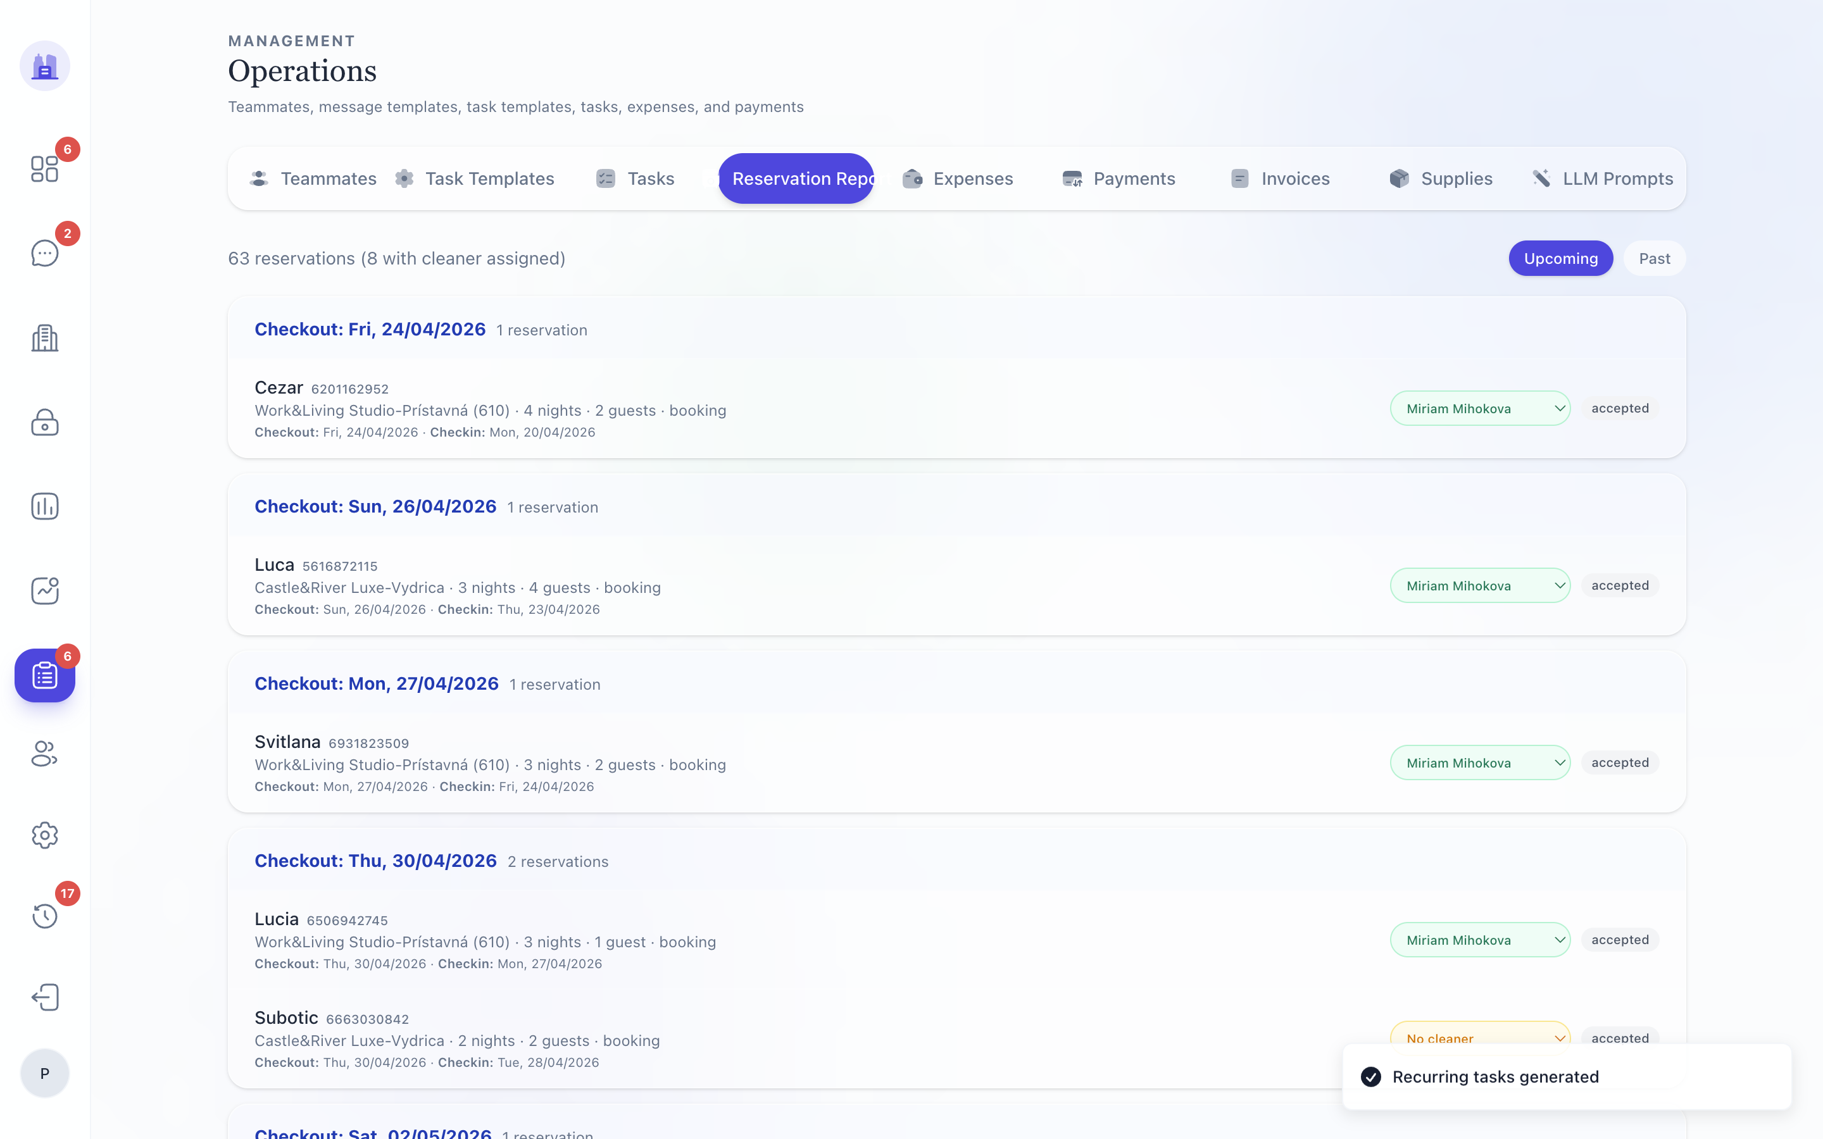Open the bar chart reports icon
The width and height of the screenshot is (1823, 1139).
coord(44,506)
